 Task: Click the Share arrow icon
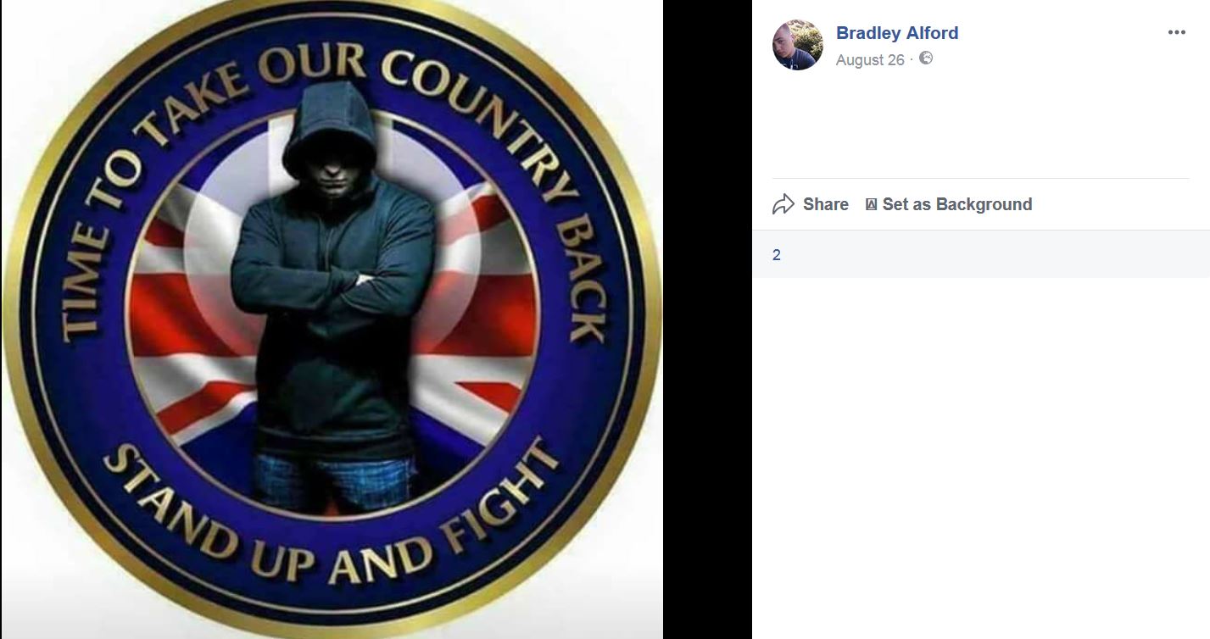coord(783,204)
